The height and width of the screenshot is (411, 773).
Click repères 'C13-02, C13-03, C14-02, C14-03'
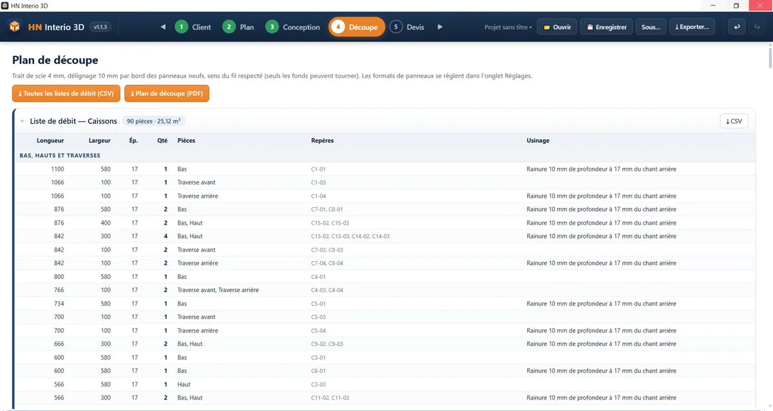[x=350, y=236]
